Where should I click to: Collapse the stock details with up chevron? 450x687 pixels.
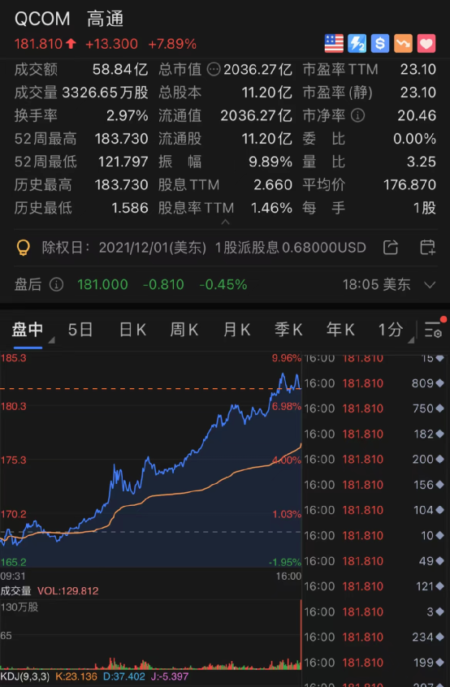tap(225, 223)
